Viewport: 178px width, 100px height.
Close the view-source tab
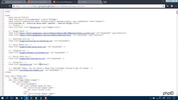point(75,2)
